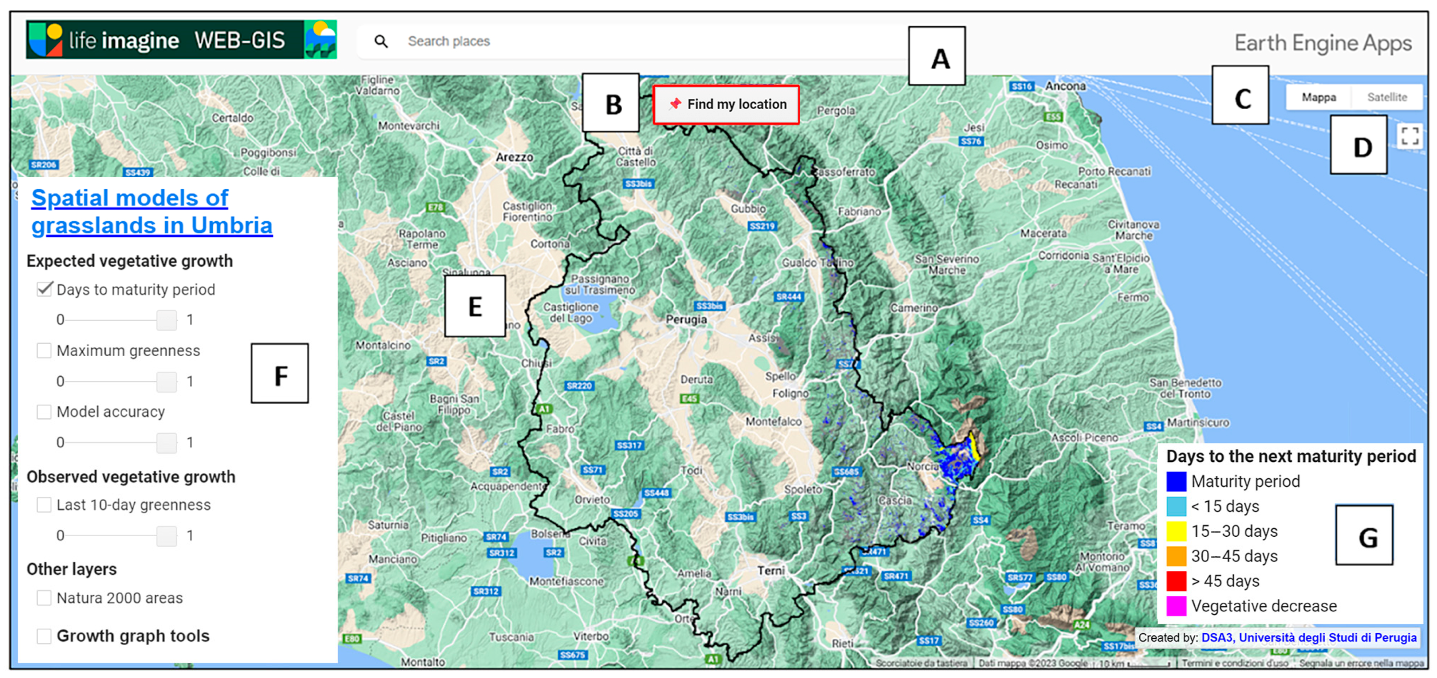Select the Mappa map type

click(x=1319, y=97)
